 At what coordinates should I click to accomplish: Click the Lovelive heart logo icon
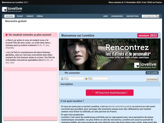(x=4, y=9)
